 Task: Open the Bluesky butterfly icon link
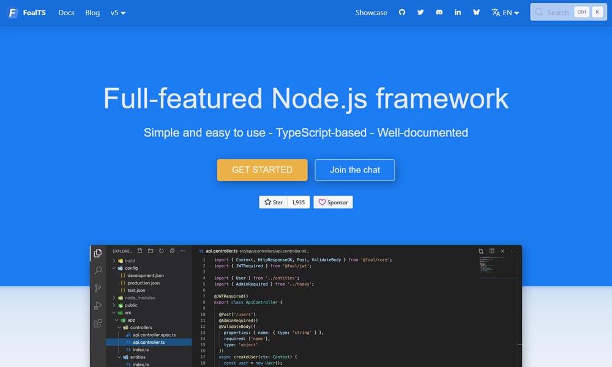pos(476,12)
